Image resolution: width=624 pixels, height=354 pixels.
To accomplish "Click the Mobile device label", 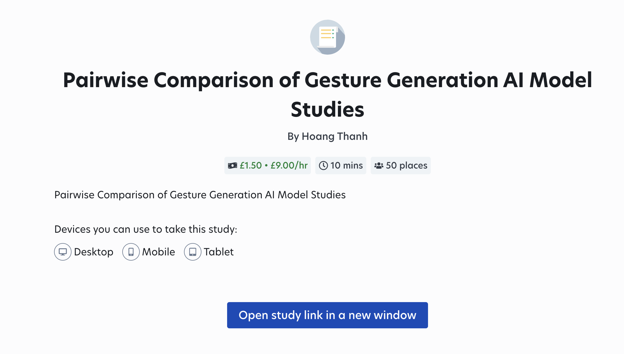I will (x=159, y=252).
